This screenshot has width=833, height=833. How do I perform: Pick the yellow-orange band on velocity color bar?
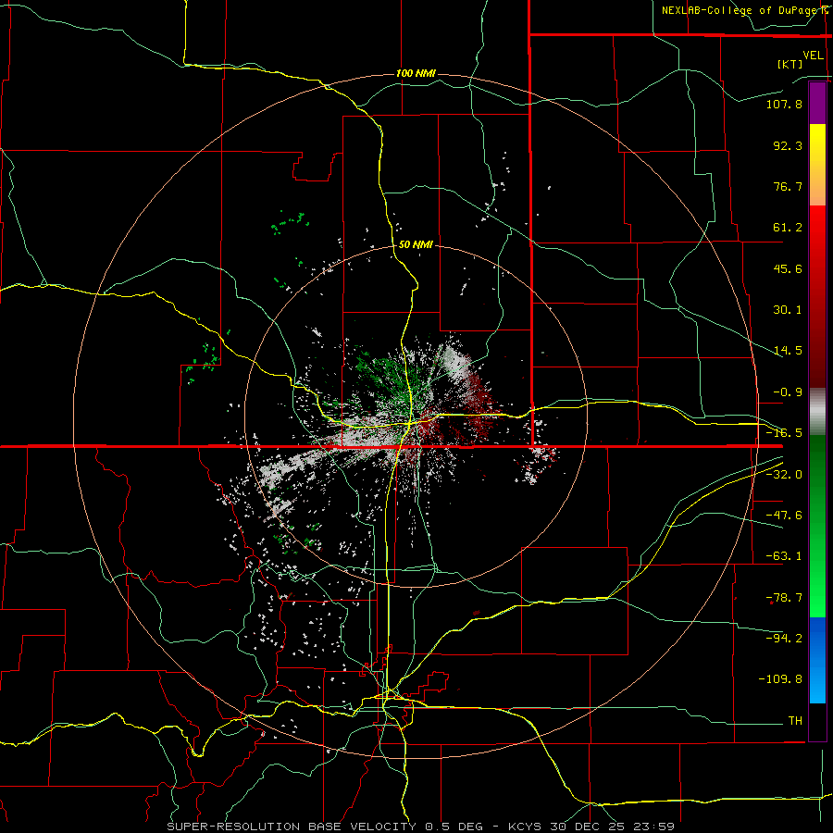pos(817,165)
